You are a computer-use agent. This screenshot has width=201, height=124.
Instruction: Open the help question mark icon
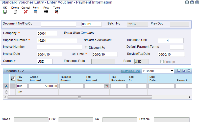pyautogui.click(x=192, y=2)
